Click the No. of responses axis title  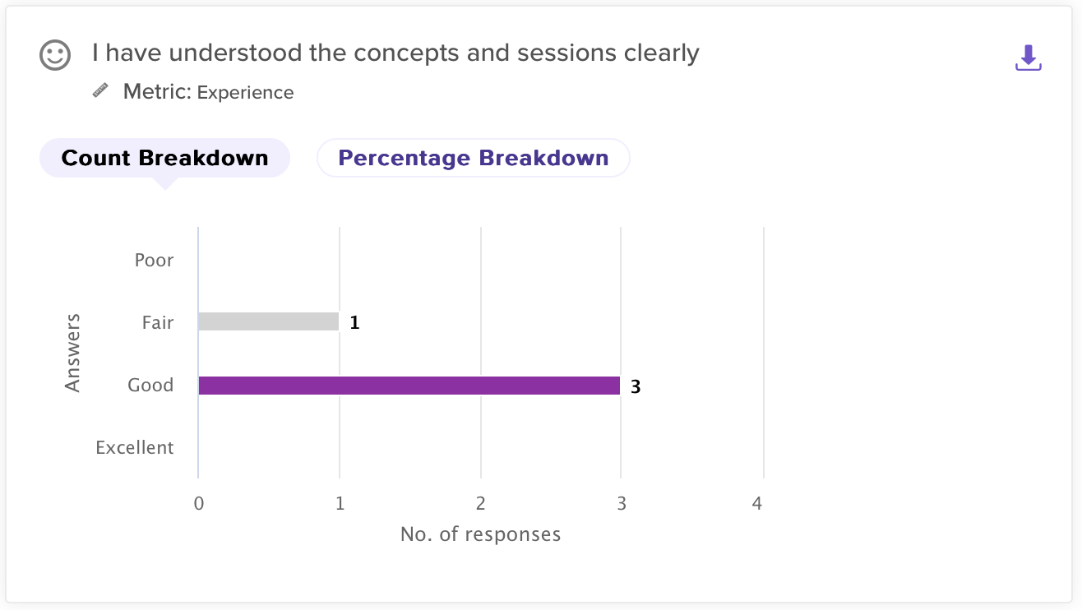pyautogui.click(x=480, y=534)
